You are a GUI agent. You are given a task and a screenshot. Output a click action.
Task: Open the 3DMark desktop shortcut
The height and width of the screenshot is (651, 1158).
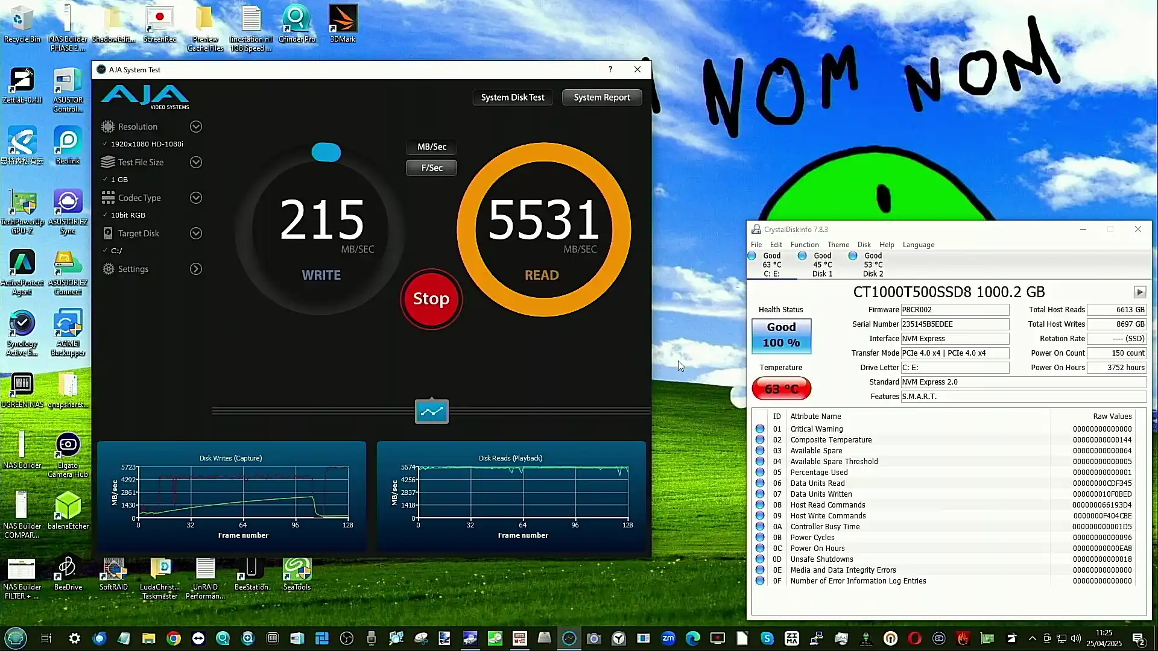(343, 24)
